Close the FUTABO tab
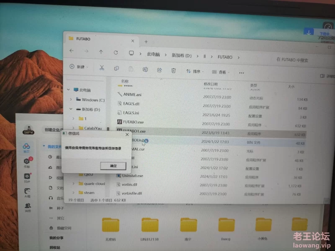The height and width of the screenshot is (251, 335). [133, 41]
